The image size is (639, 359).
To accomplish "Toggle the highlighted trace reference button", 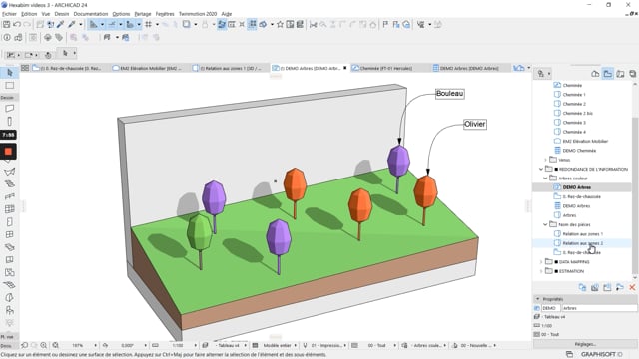I will [222, 24].
